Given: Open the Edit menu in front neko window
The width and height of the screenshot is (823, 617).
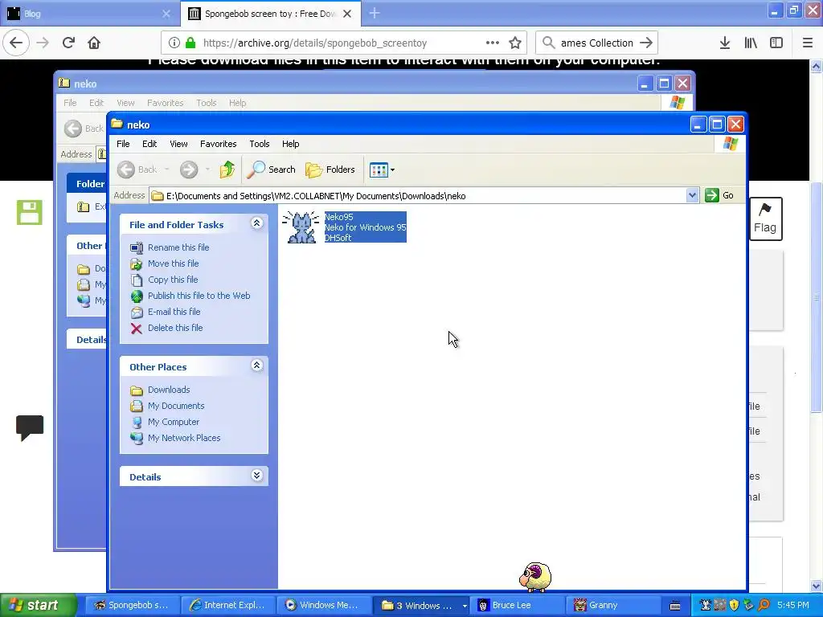Looking at the screenshot, I should 149,144.
